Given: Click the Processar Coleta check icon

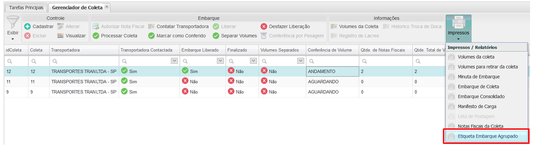Looking at the screenshot, I should 96,36.
